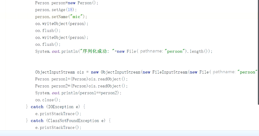Click the second oo.flush() statement
The image size is (259, 136).
[48, 45]
